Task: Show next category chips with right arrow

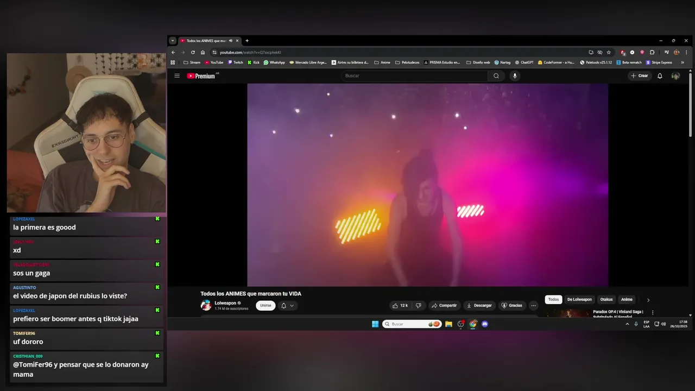Action: pyautogui.click(x=648, y=300)
